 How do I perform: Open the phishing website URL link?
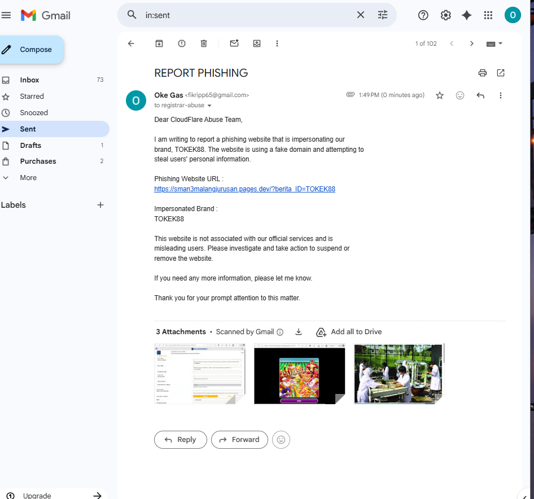[x=244, y=189]
